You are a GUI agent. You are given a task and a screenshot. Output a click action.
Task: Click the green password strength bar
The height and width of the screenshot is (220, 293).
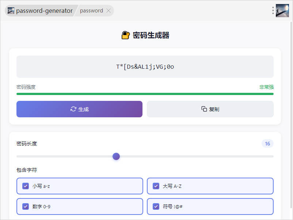(145, 94)
